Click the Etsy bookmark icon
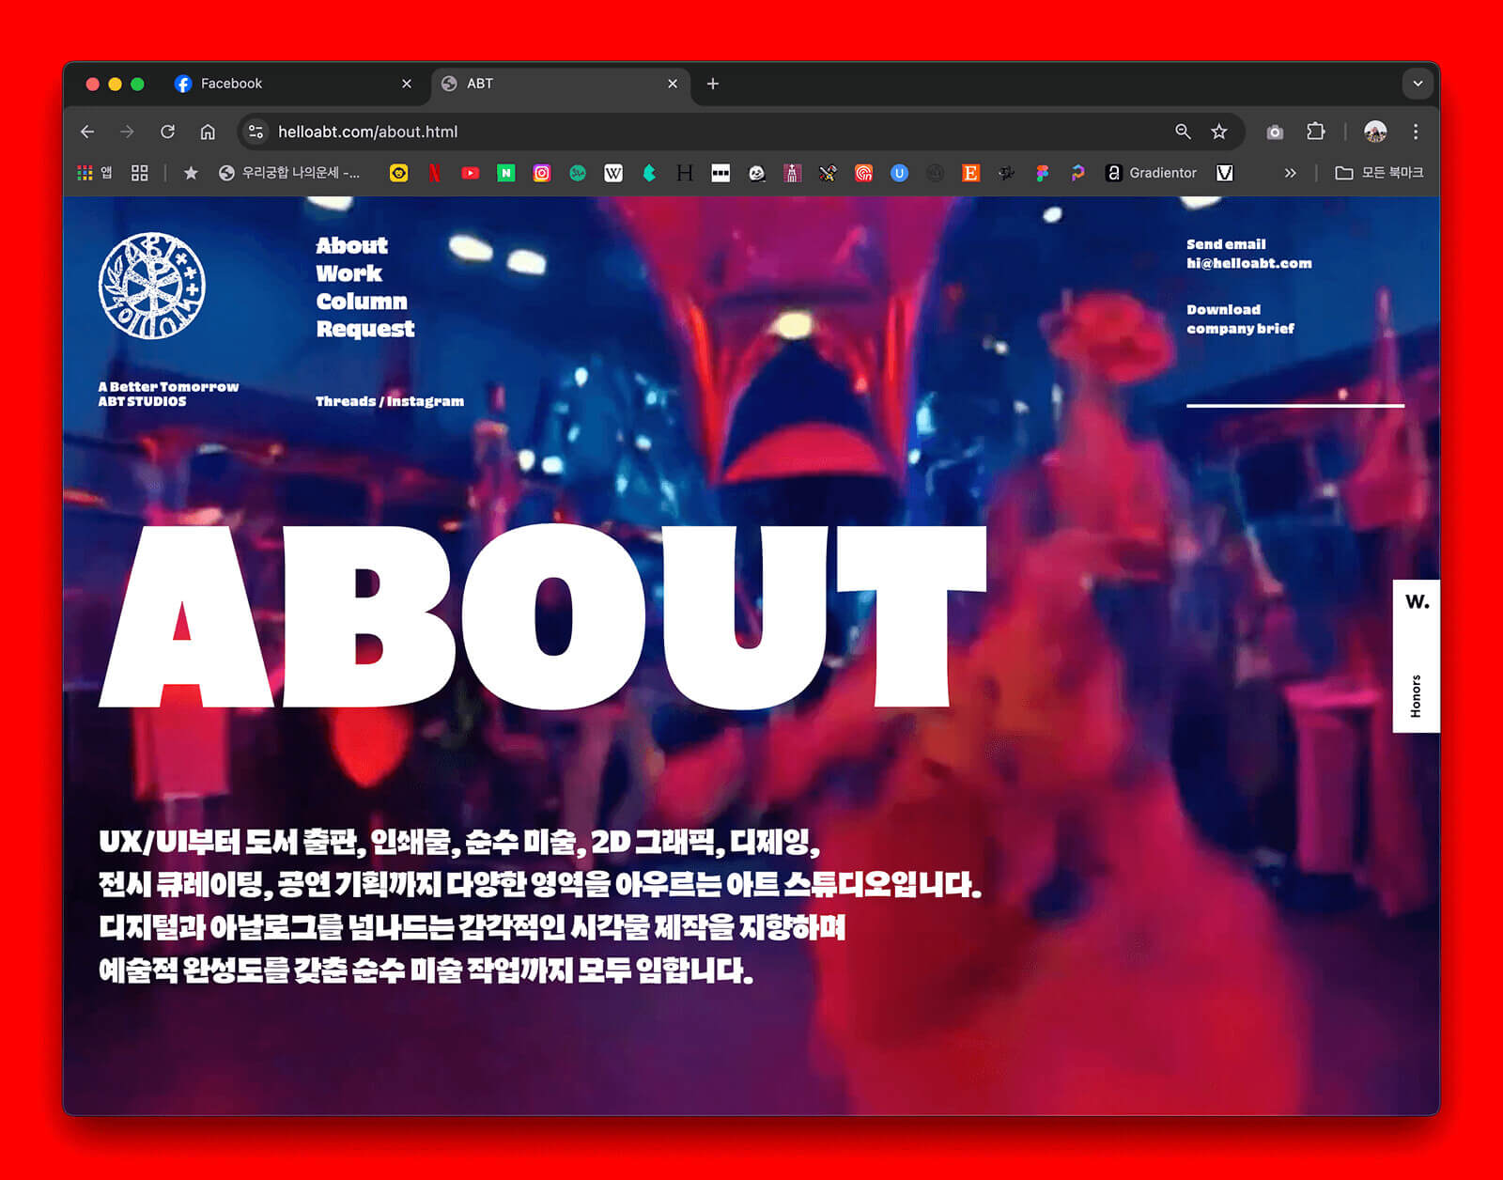 pos(970,173)
